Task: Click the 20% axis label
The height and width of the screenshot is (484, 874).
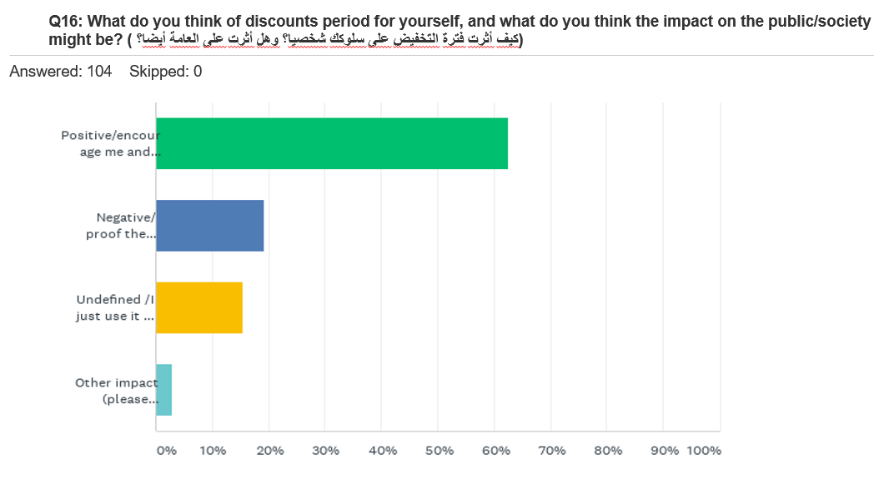Action: pyautogui.click(x=269, y=451)
